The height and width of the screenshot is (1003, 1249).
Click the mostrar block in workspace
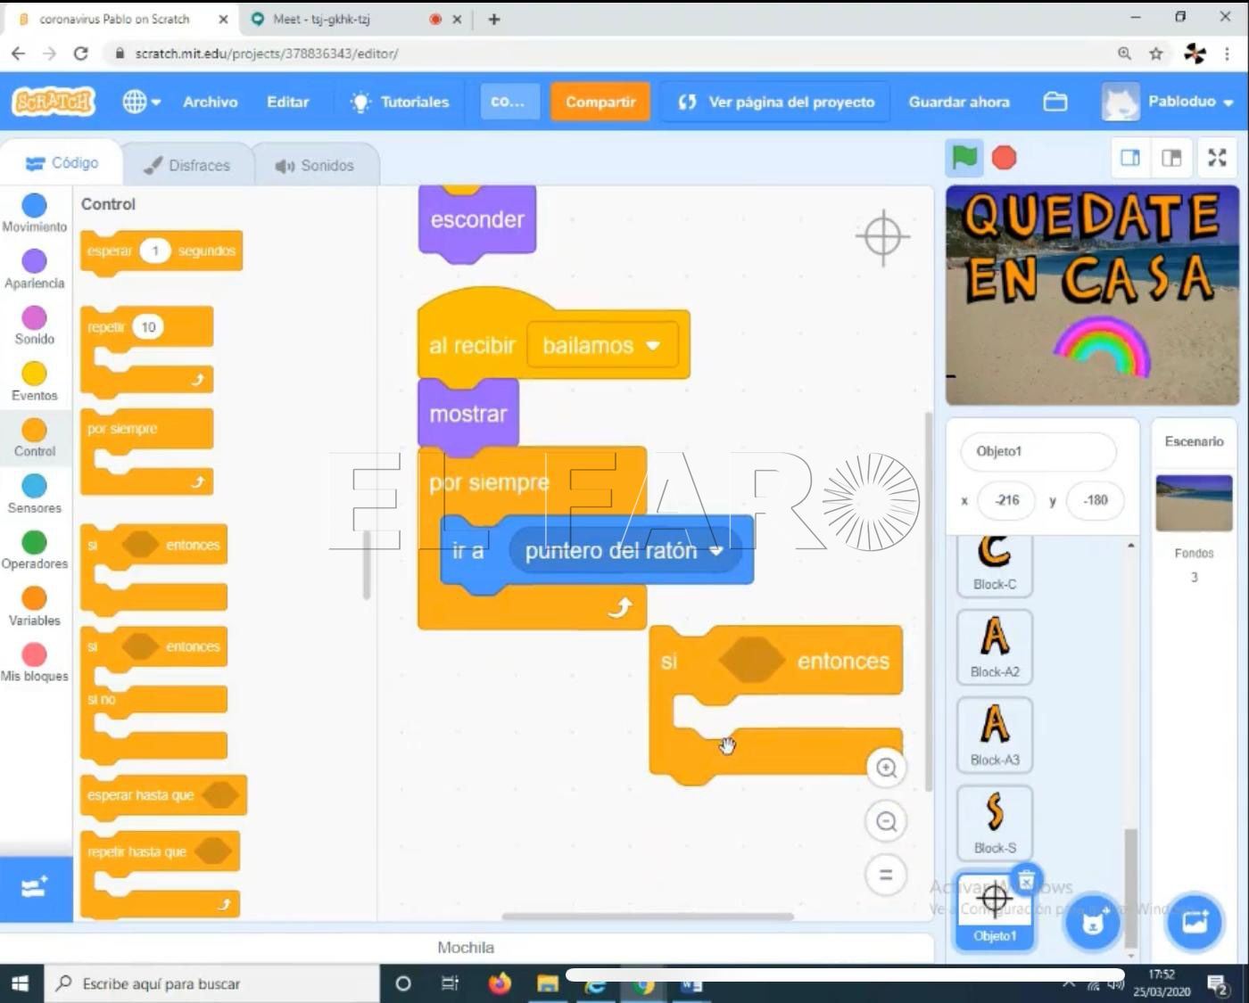click(467, 414)
